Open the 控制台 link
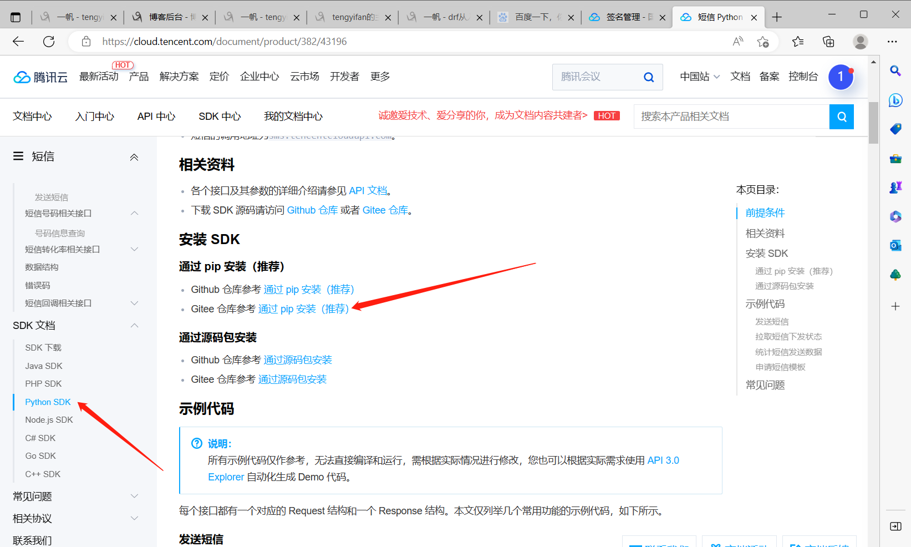The height and width of the screenshot is (547, 911). click(803, 77)
